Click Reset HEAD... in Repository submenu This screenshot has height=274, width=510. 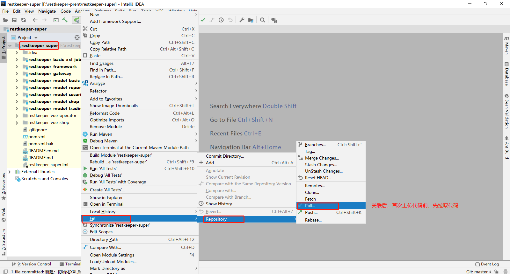[x=331, y=178]
